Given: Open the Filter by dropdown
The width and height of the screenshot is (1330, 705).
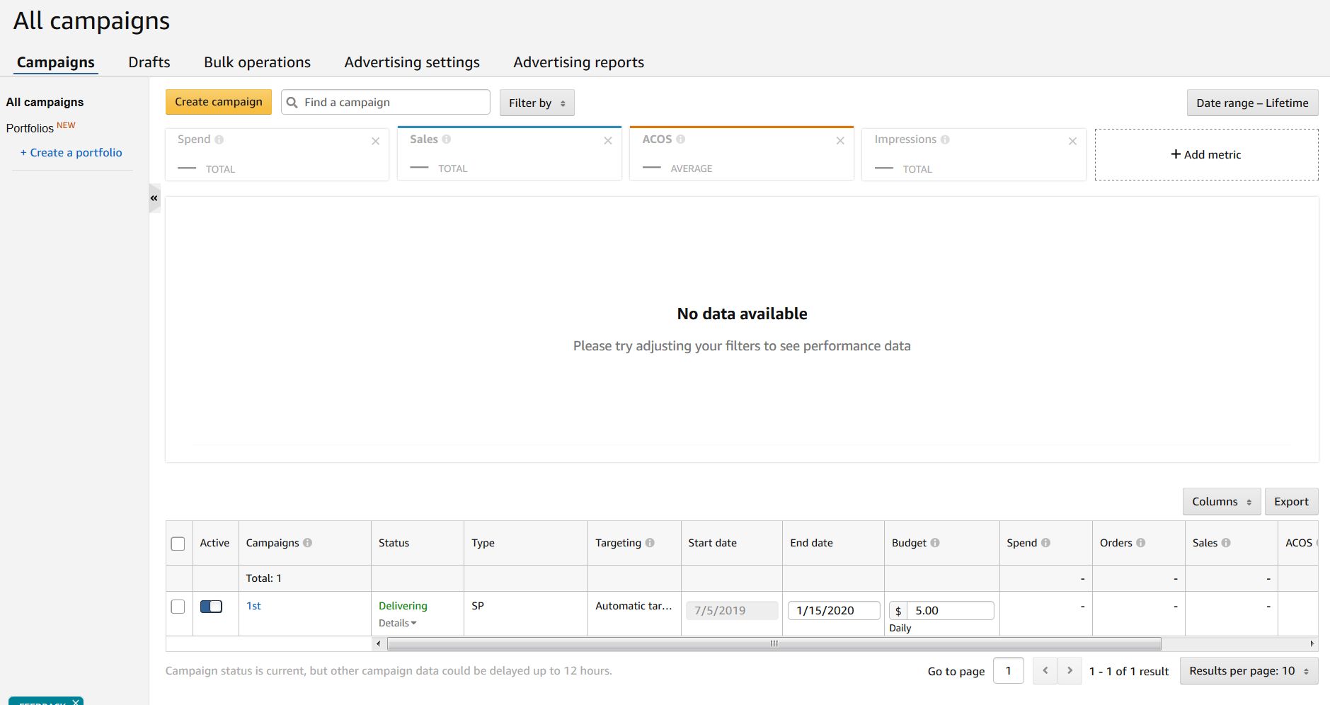Looking at the screenshot, I should (x=537, y=103).
